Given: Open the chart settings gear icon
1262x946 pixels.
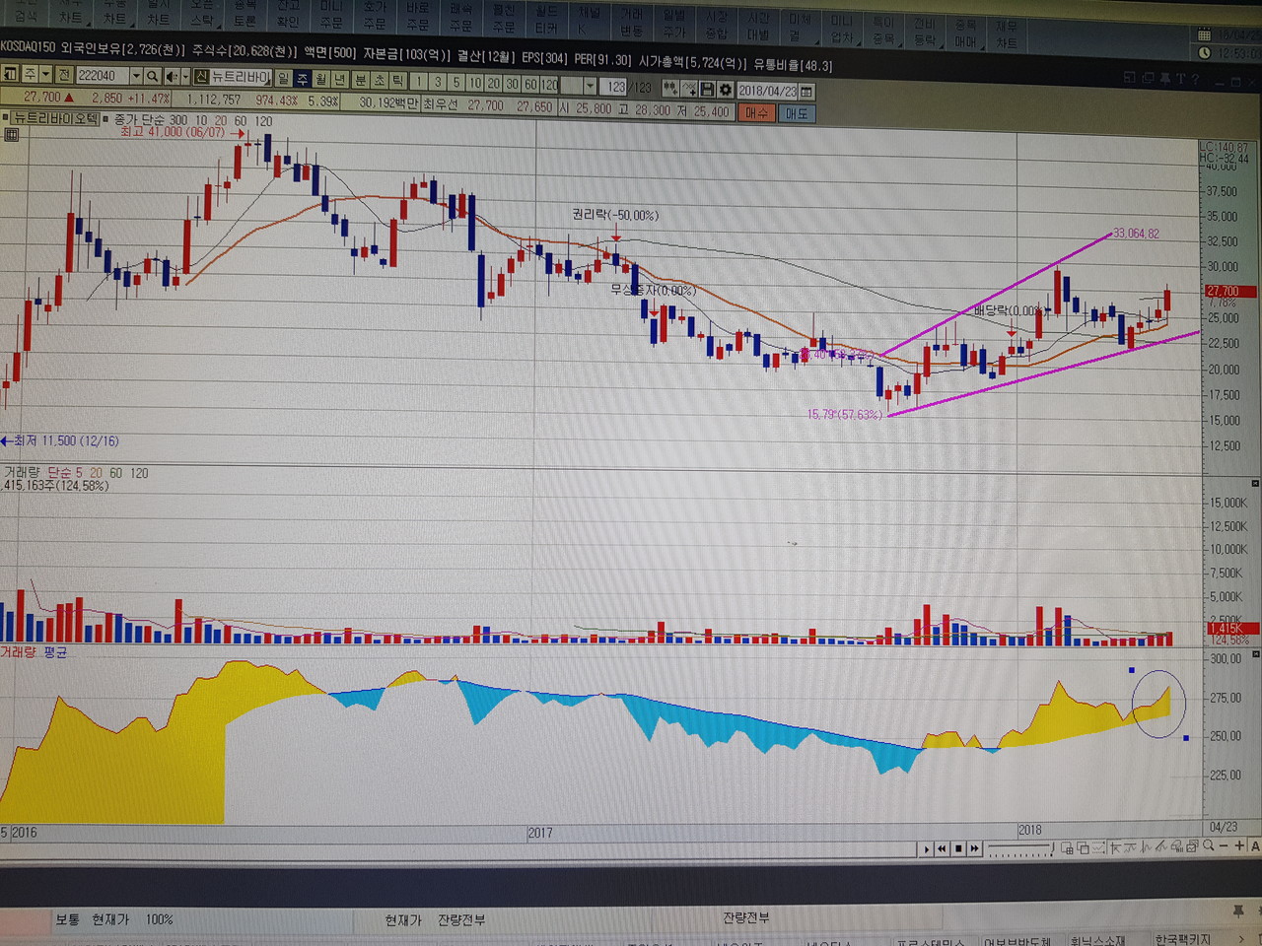Looking at the screenshot, I should (726, 90).
